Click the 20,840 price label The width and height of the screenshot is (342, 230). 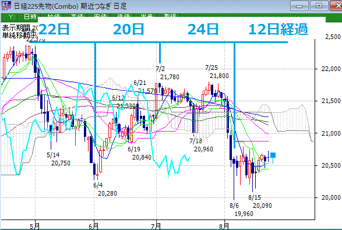pos(142,157)
